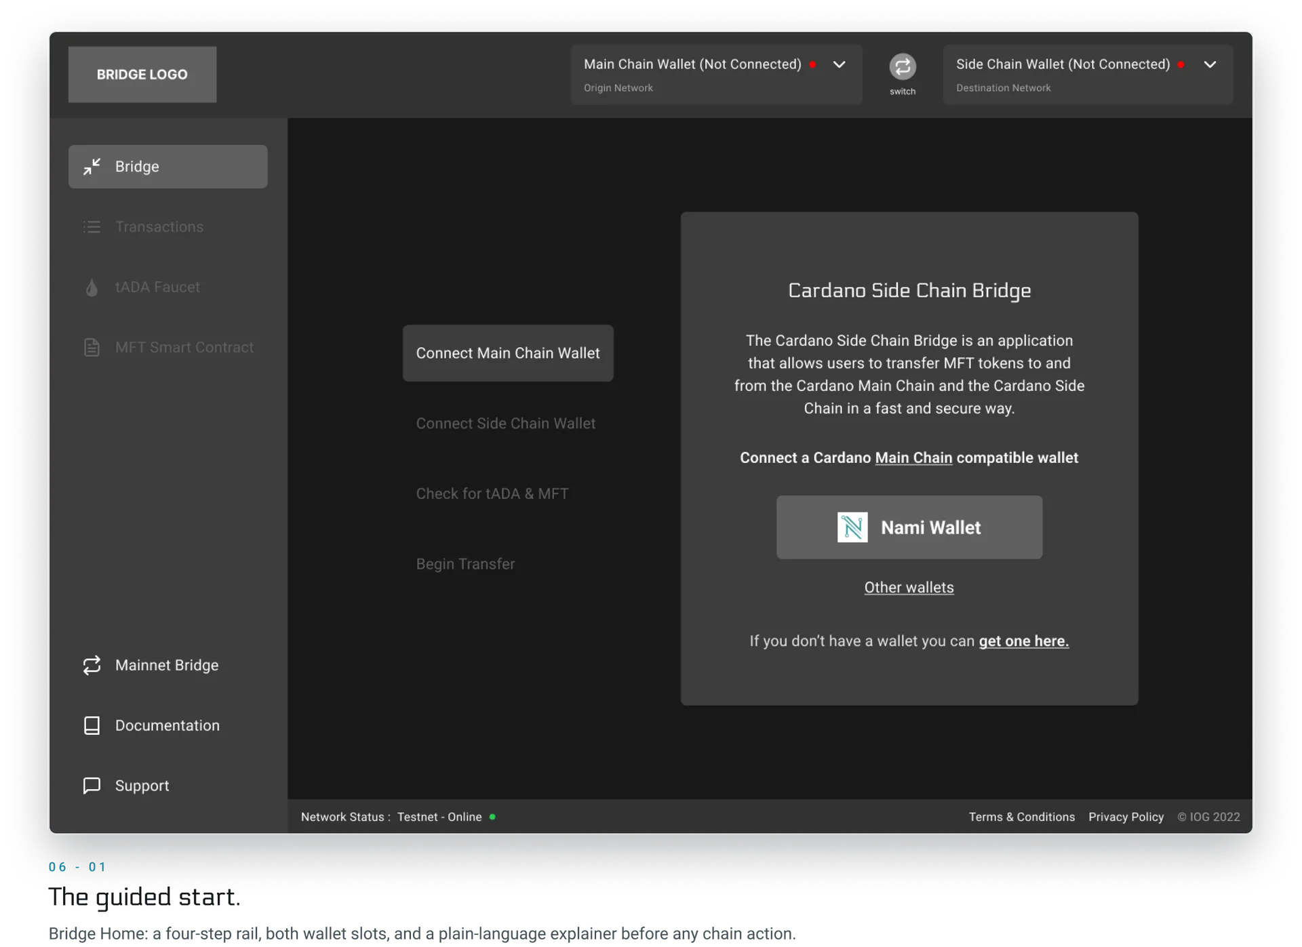The height and width of the screenshot is (947, 1302).
Task: Click the '© IOG 2022' copyright text
Action: point(1208,817)
